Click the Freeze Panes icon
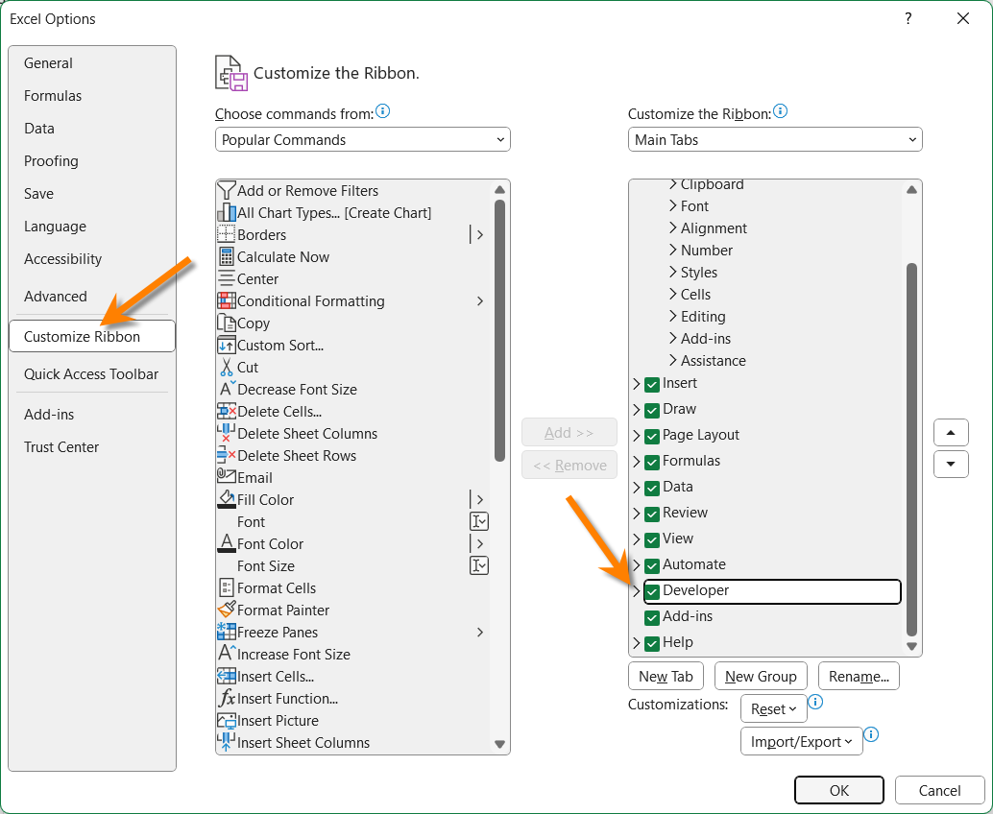Screen dimensions: 993x814 pos(226,632)
